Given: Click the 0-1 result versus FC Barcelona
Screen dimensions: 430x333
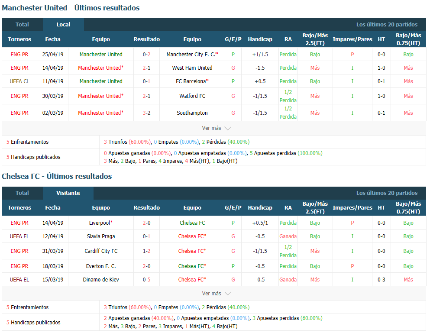Looking at the screenshot, I should click(146, 81).
